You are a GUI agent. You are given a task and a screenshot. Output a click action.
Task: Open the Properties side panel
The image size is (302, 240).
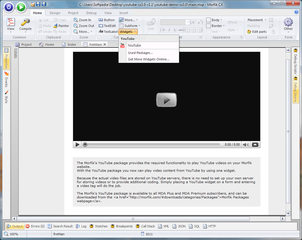6,59
